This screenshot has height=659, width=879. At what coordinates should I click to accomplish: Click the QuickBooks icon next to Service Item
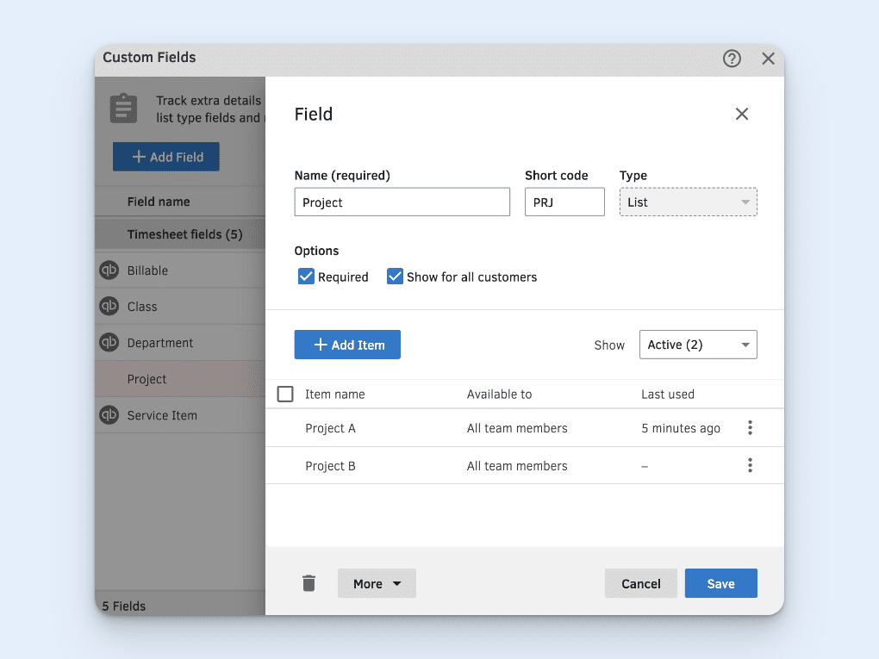pyautogui.click(x=109, y=414)
